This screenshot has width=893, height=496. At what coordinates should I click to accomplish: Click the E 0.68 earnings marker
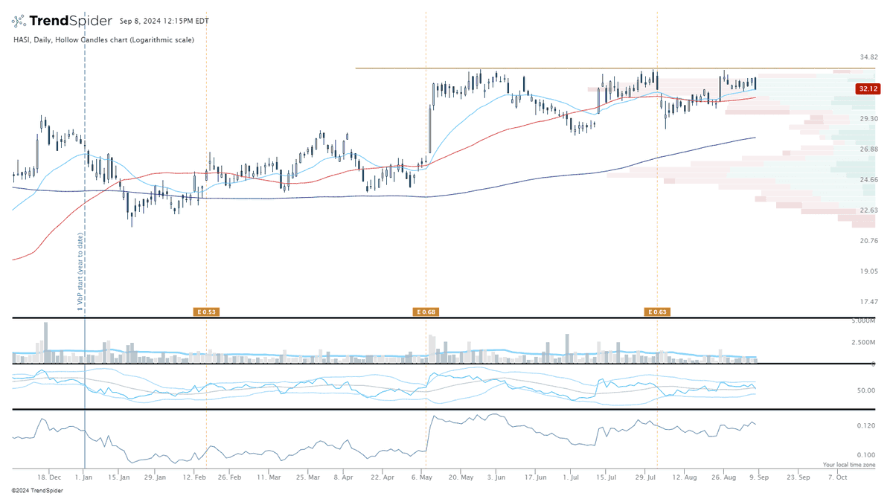tap(424, 312)
